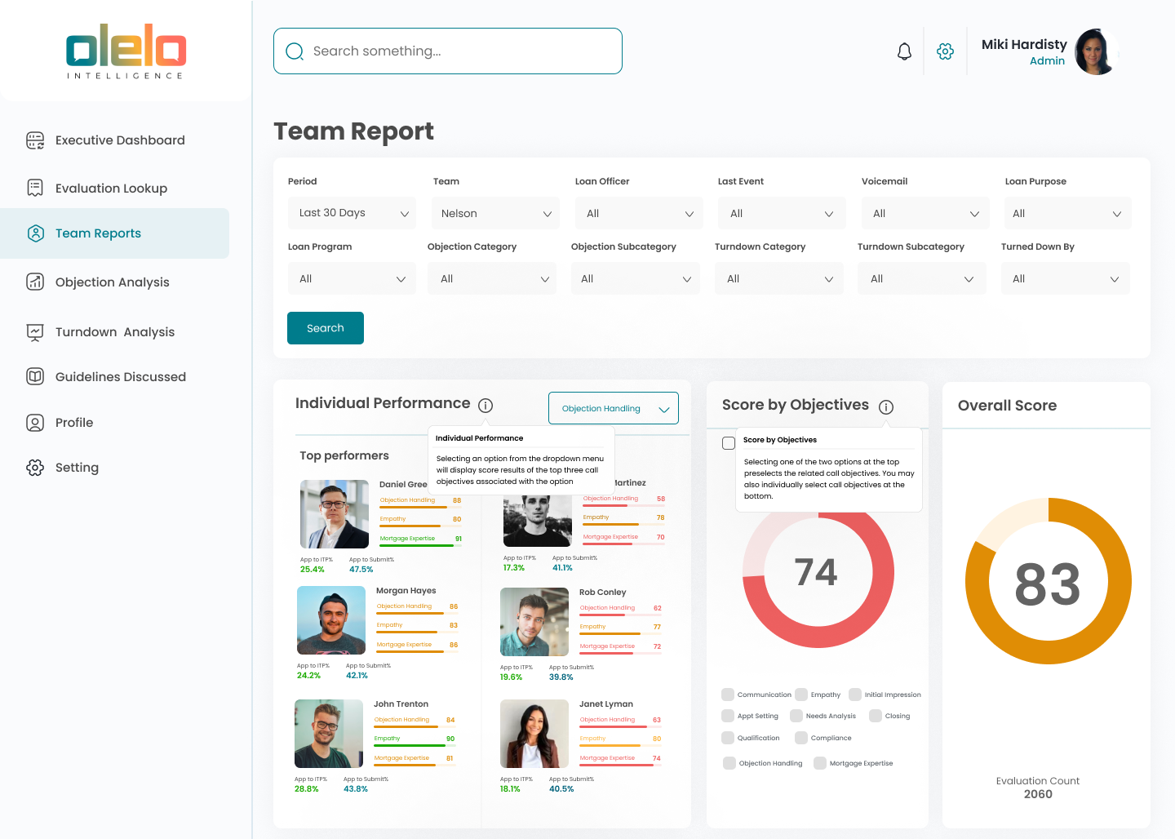Open the Team dropdown set to Nelson
This screenshot has height=839, width=1175.
[x=496, y=213]
